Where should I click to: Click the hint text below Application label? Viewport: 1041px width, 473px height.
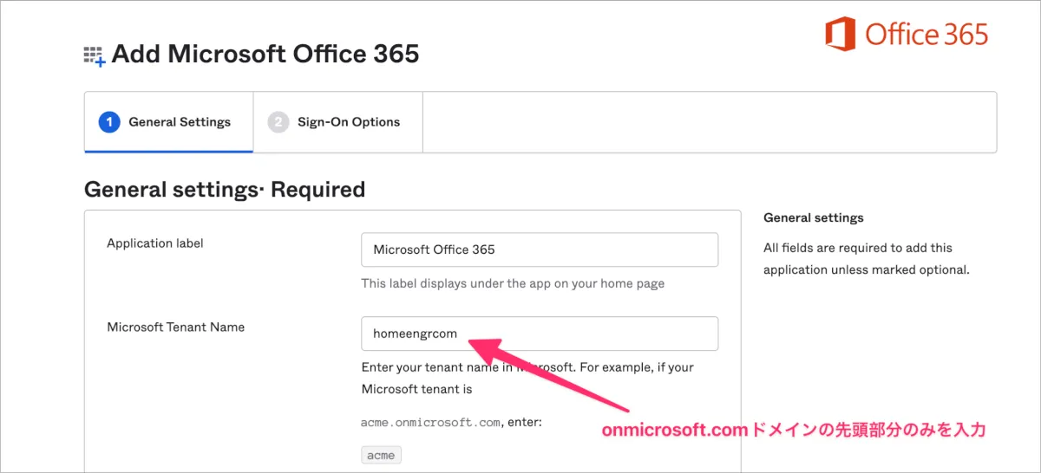coord(513,283)
